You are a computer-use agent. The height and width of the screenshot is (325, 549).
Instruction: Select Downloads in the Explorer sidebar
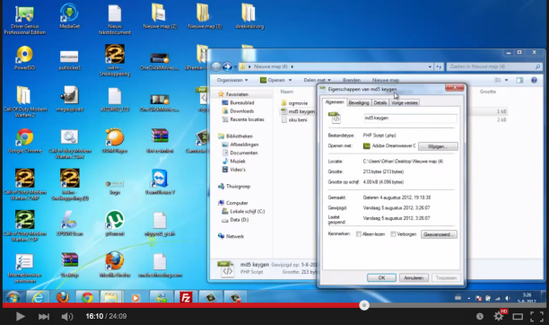[238, 111]
